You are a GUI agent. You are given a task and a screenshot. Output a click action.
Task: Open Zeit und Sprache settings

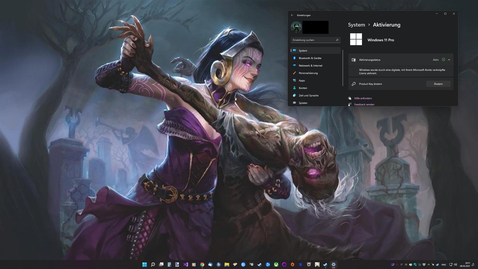point(316,95)
